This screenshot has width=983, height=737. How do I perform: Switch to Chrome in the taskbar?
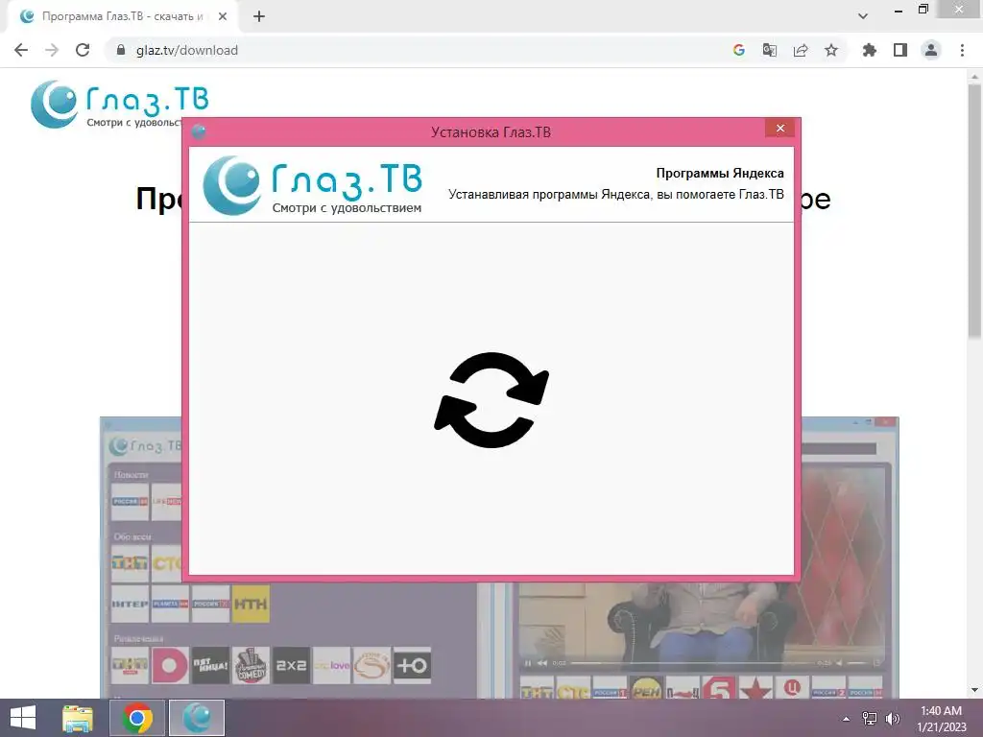click(137, 718)
